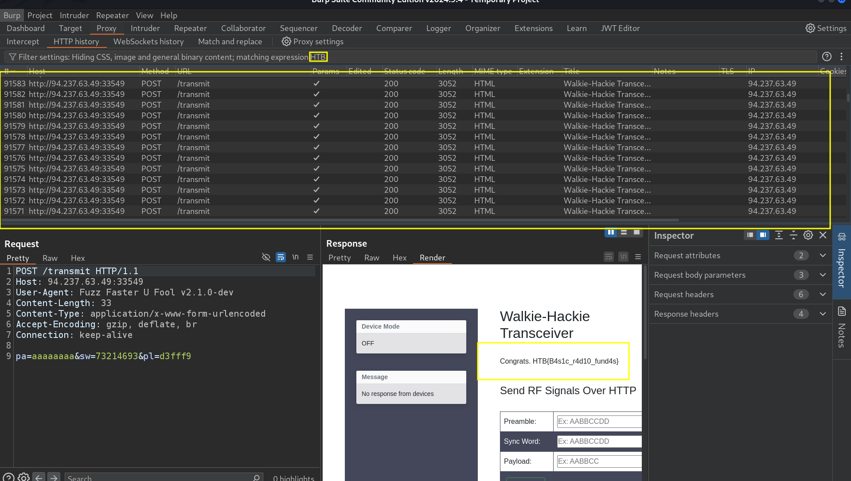This screenshot has width=851, height=481.
Task: Toggle newline display in Response panel
Action: (623, 257)
